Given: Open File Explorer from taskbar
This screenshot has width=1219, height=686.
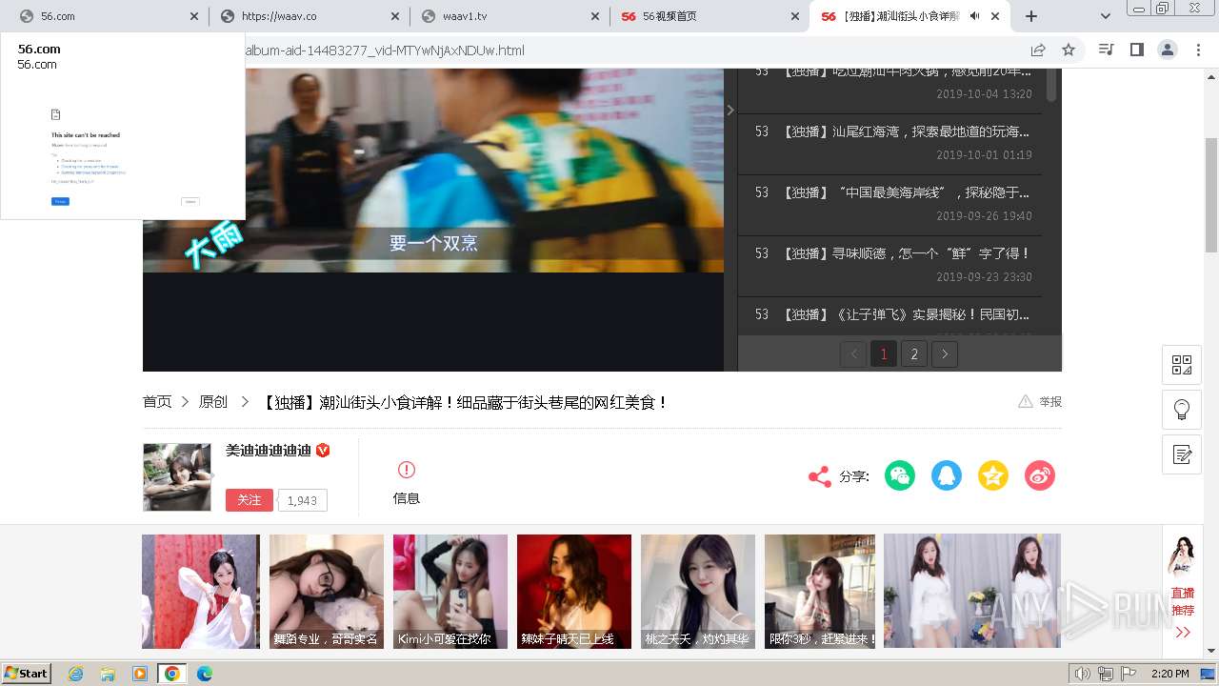Looking at the screenshot, I should [108, 674].
